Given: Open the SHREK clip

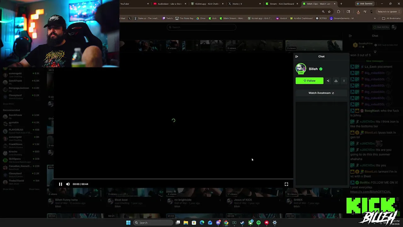Looking at the screenshot, I should click(x=298, y=200).
